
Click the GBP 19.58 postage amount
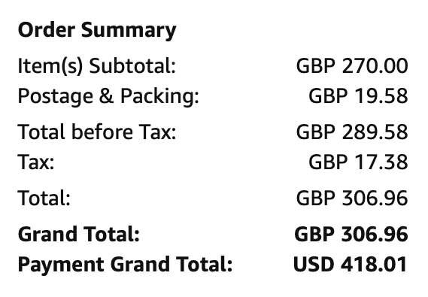(x=358, y=96)
